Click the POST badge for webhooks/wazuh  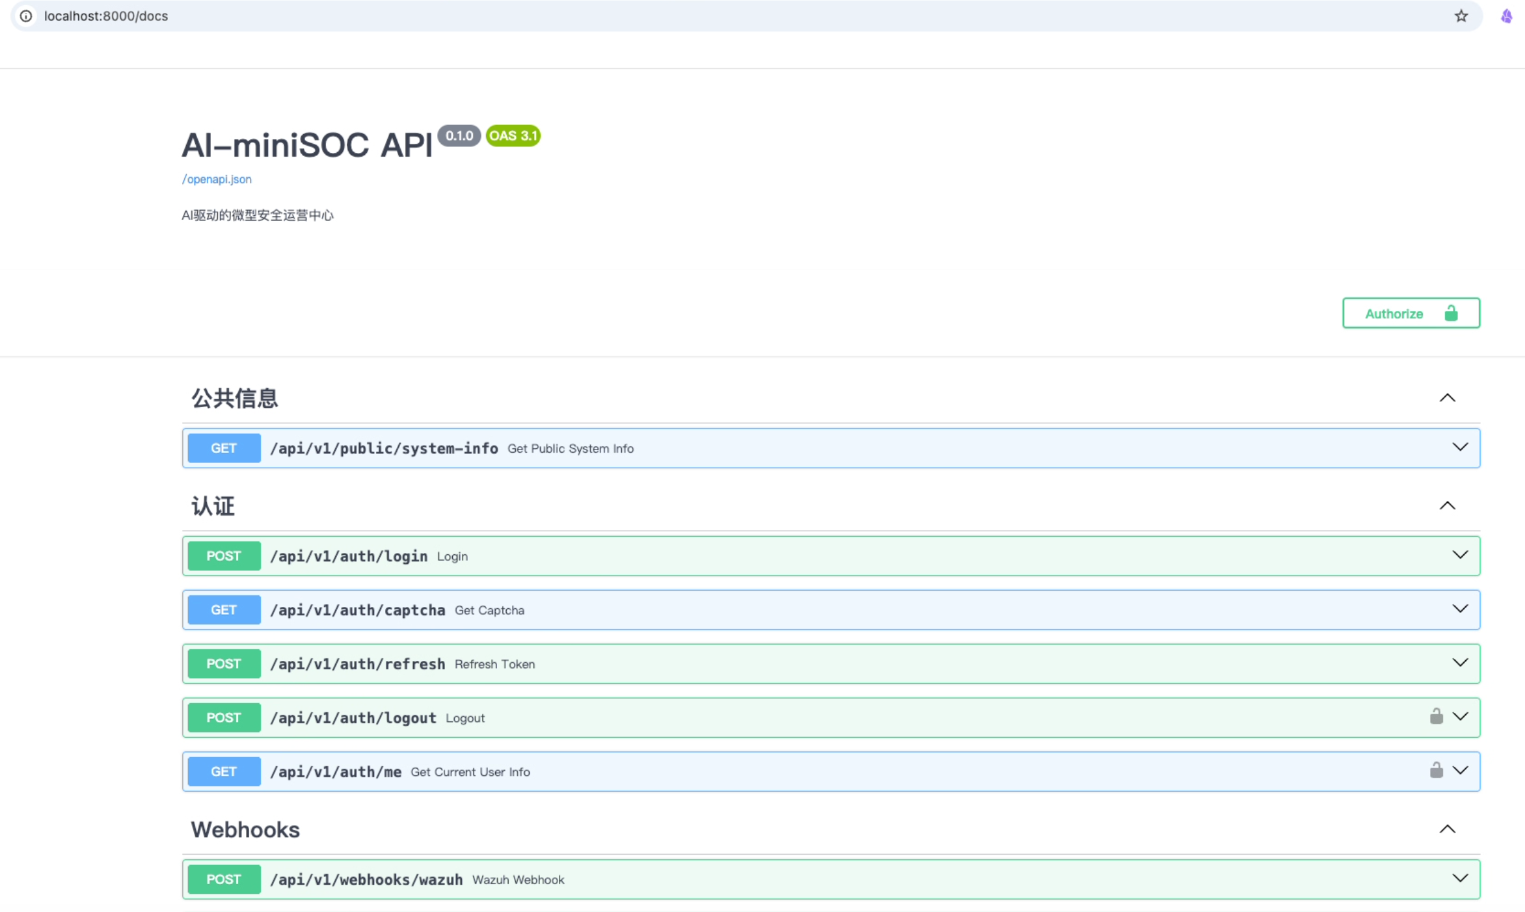(224, 879)
